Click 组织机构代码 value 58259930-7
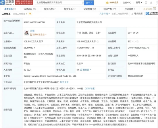 pos(29,48)
